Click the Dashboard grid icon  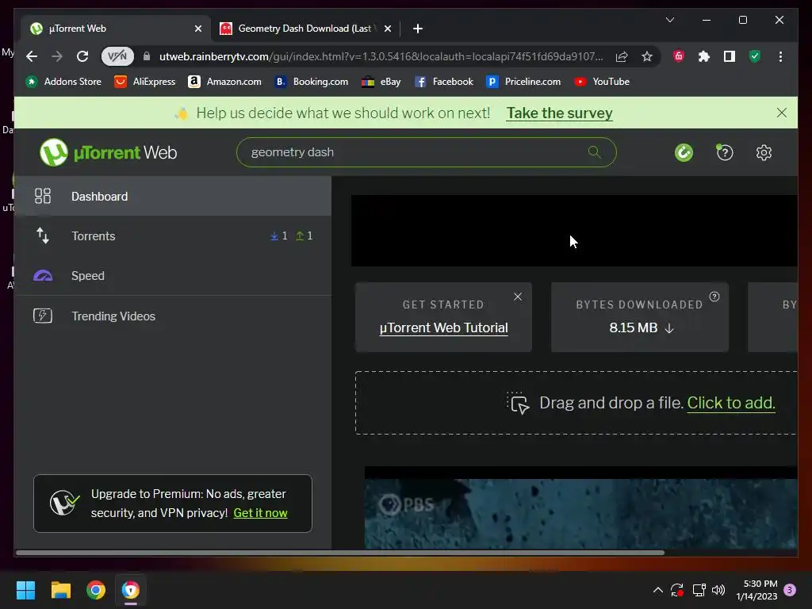pyautogui.click(x=43, y=196)
